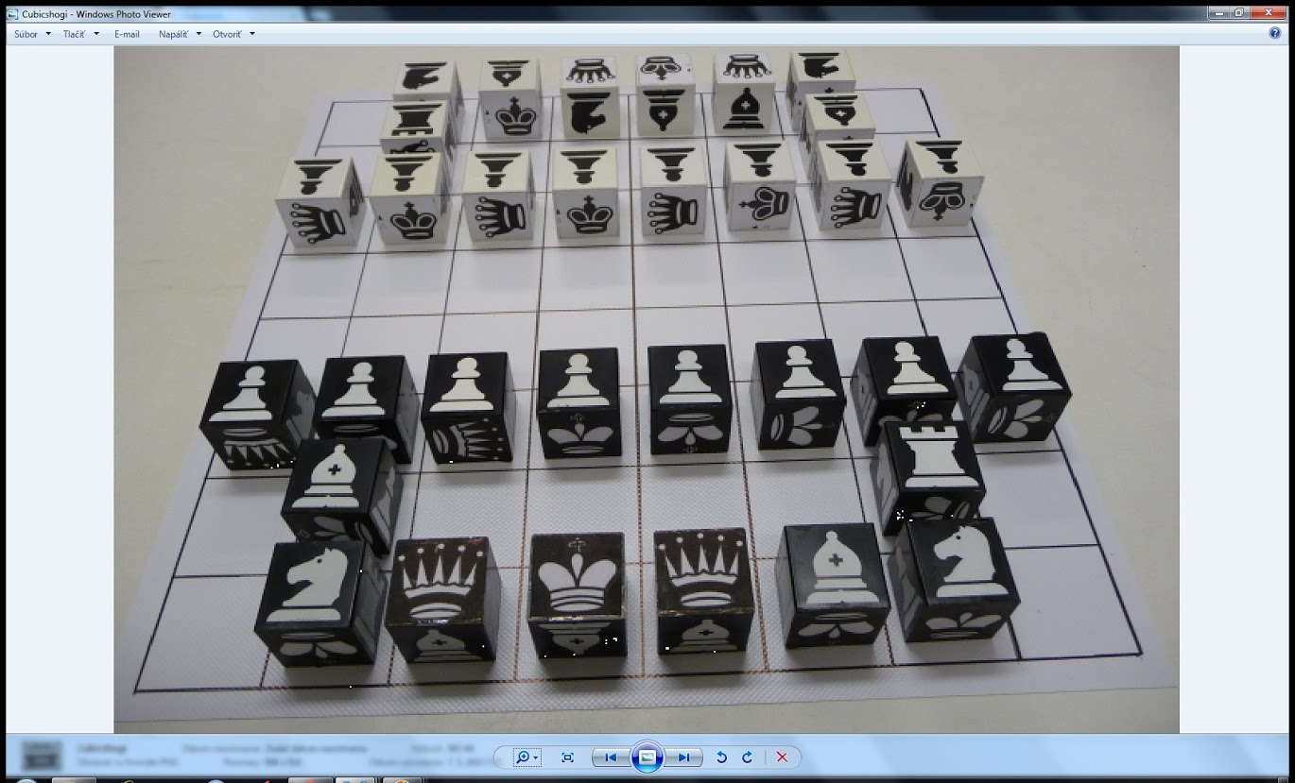Image resolution: width=1295 pixels, height=783 pixels.
Task: Open the Tlačiť menu
Action: pyautogui.click(x=80, y=34)
